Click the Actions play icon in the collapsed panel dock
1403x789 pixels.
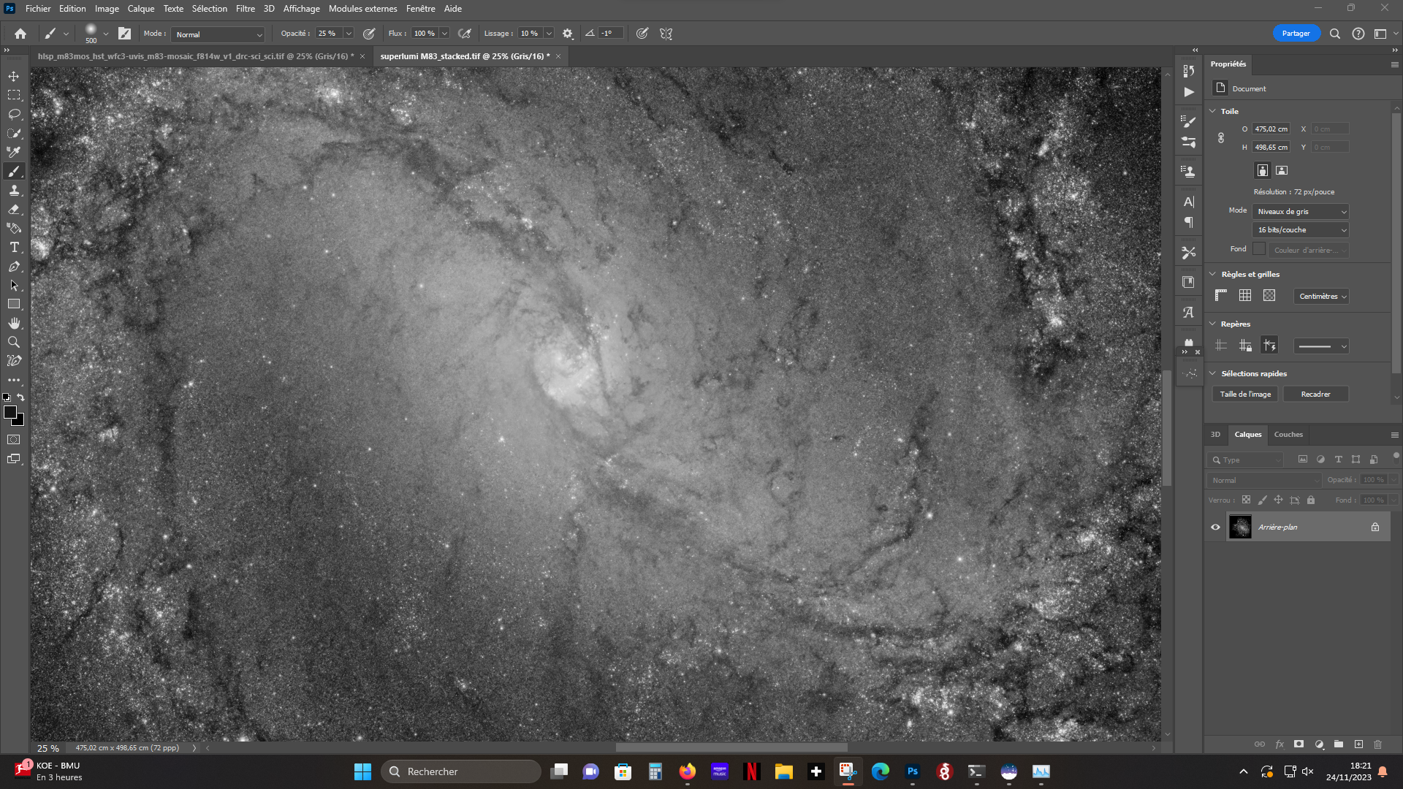pos(1189,92)
